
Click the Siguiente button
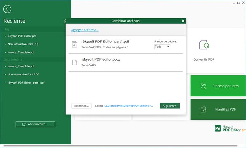170,106
